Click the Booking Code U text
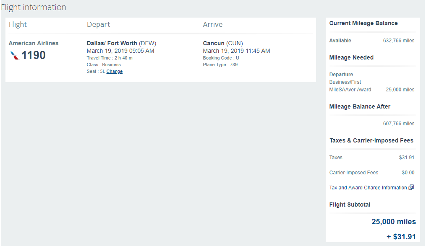This screenshot has height=246, width=426. tap(221, 58)
